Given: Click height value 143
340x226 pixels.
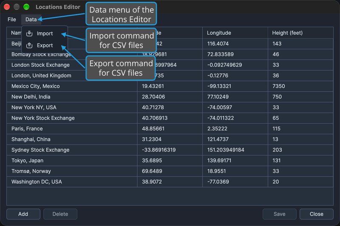Looking at the screenshot, I should 277,44.
